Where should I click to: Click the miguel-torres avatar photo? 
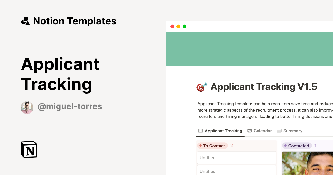click(27, 107)
